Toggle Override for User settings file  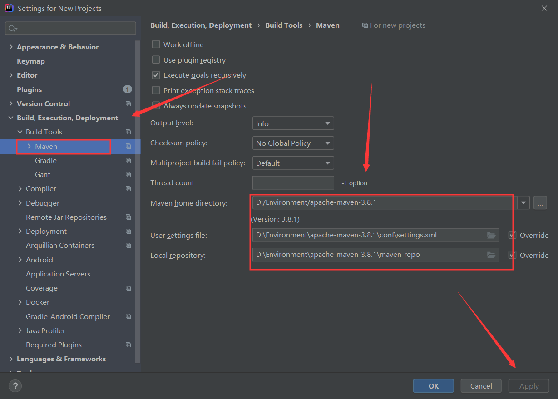coord(513,235)
